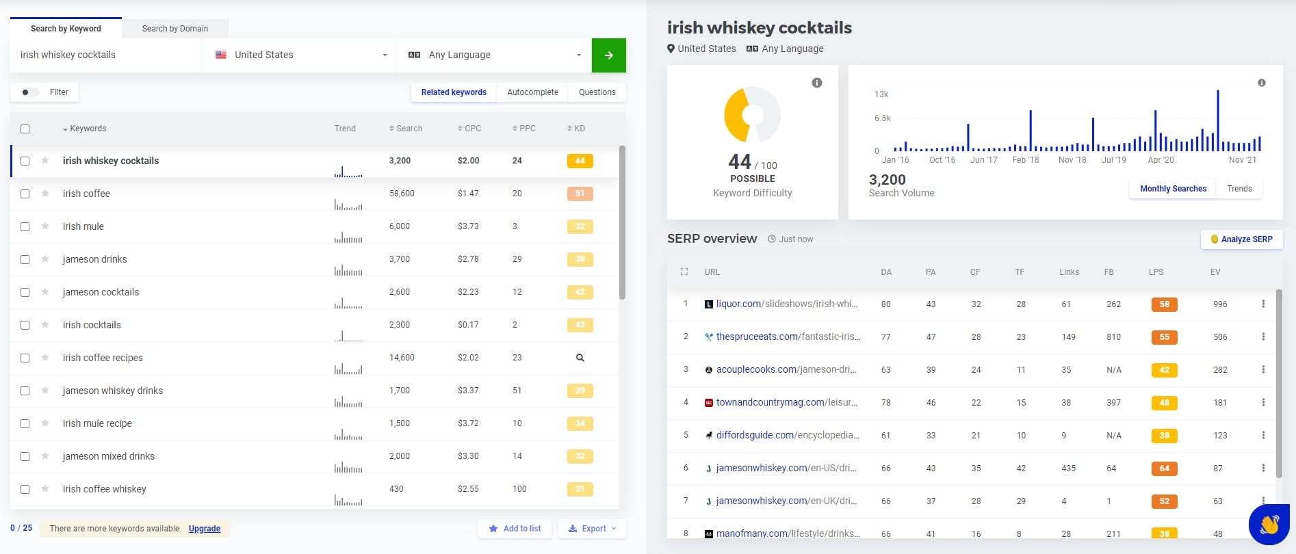Star the jameson drinks keyword
The width and height of the screenshot is (1296, 554).
45,259
